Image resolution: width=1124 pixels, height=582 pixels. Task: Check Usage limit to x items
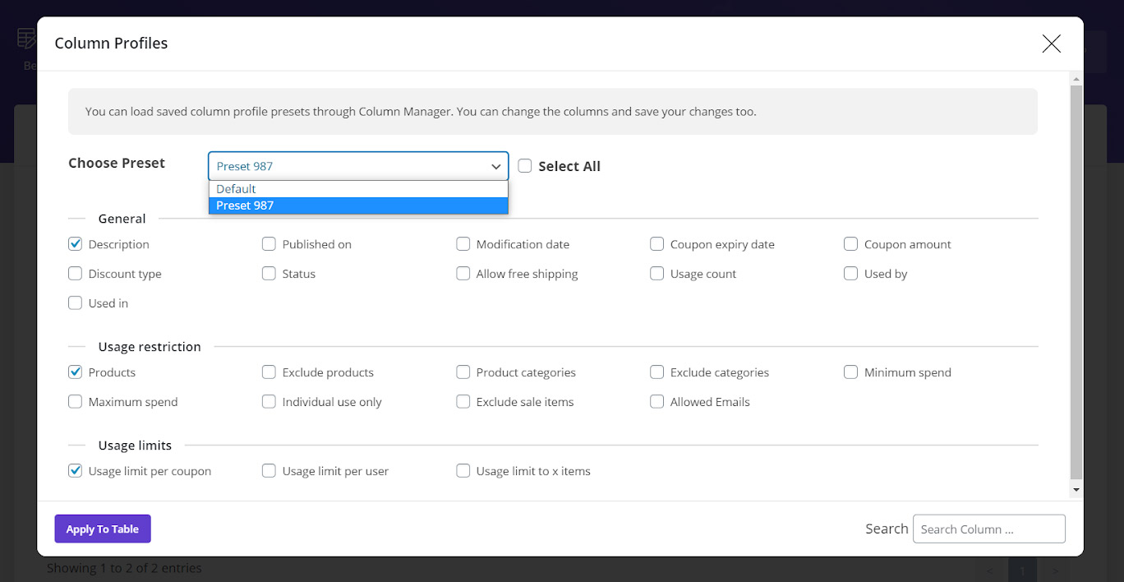(x=463, y=471)
